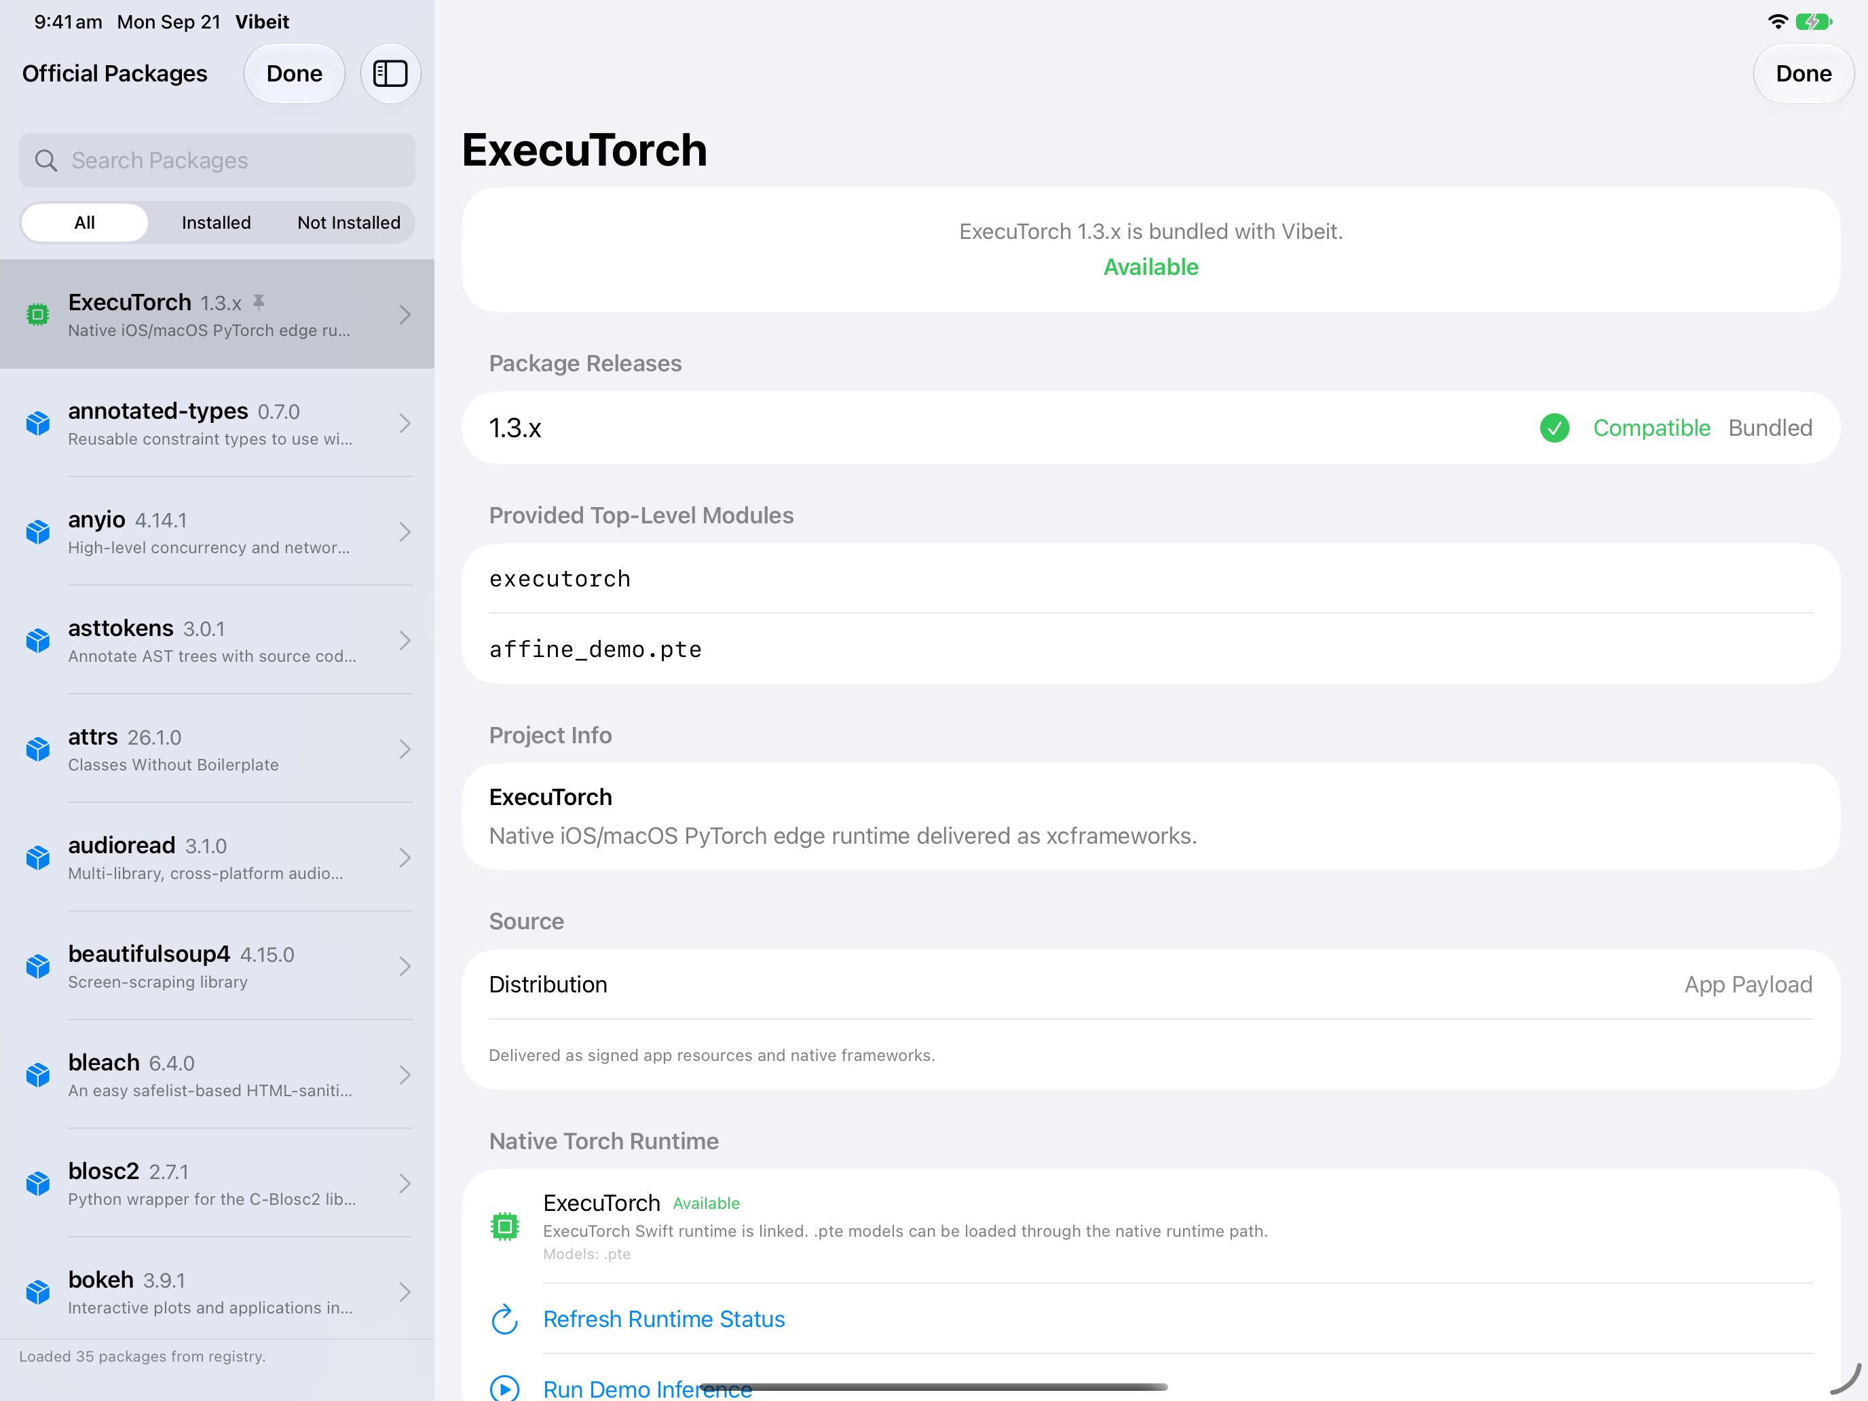Screen dimensions: 1868x1401
Task: Click the battery charging status icon
Action: pos(1814,21)
